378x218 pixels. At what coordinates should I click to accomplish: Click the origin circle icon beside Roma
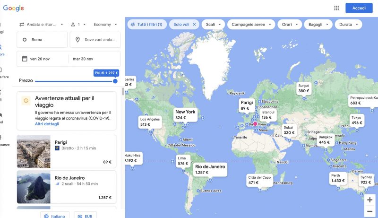coord(25,40)
